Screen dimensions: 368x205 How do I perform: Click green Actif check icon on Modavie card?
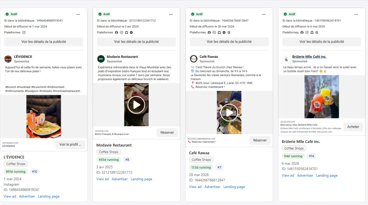tap(100, 14)
